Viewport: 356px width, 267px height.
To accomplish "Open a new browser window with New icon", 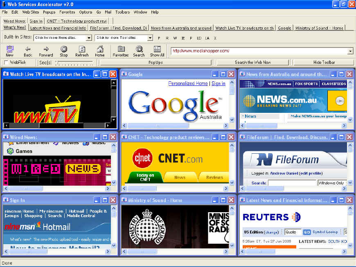I will click(x=10, y=51).
